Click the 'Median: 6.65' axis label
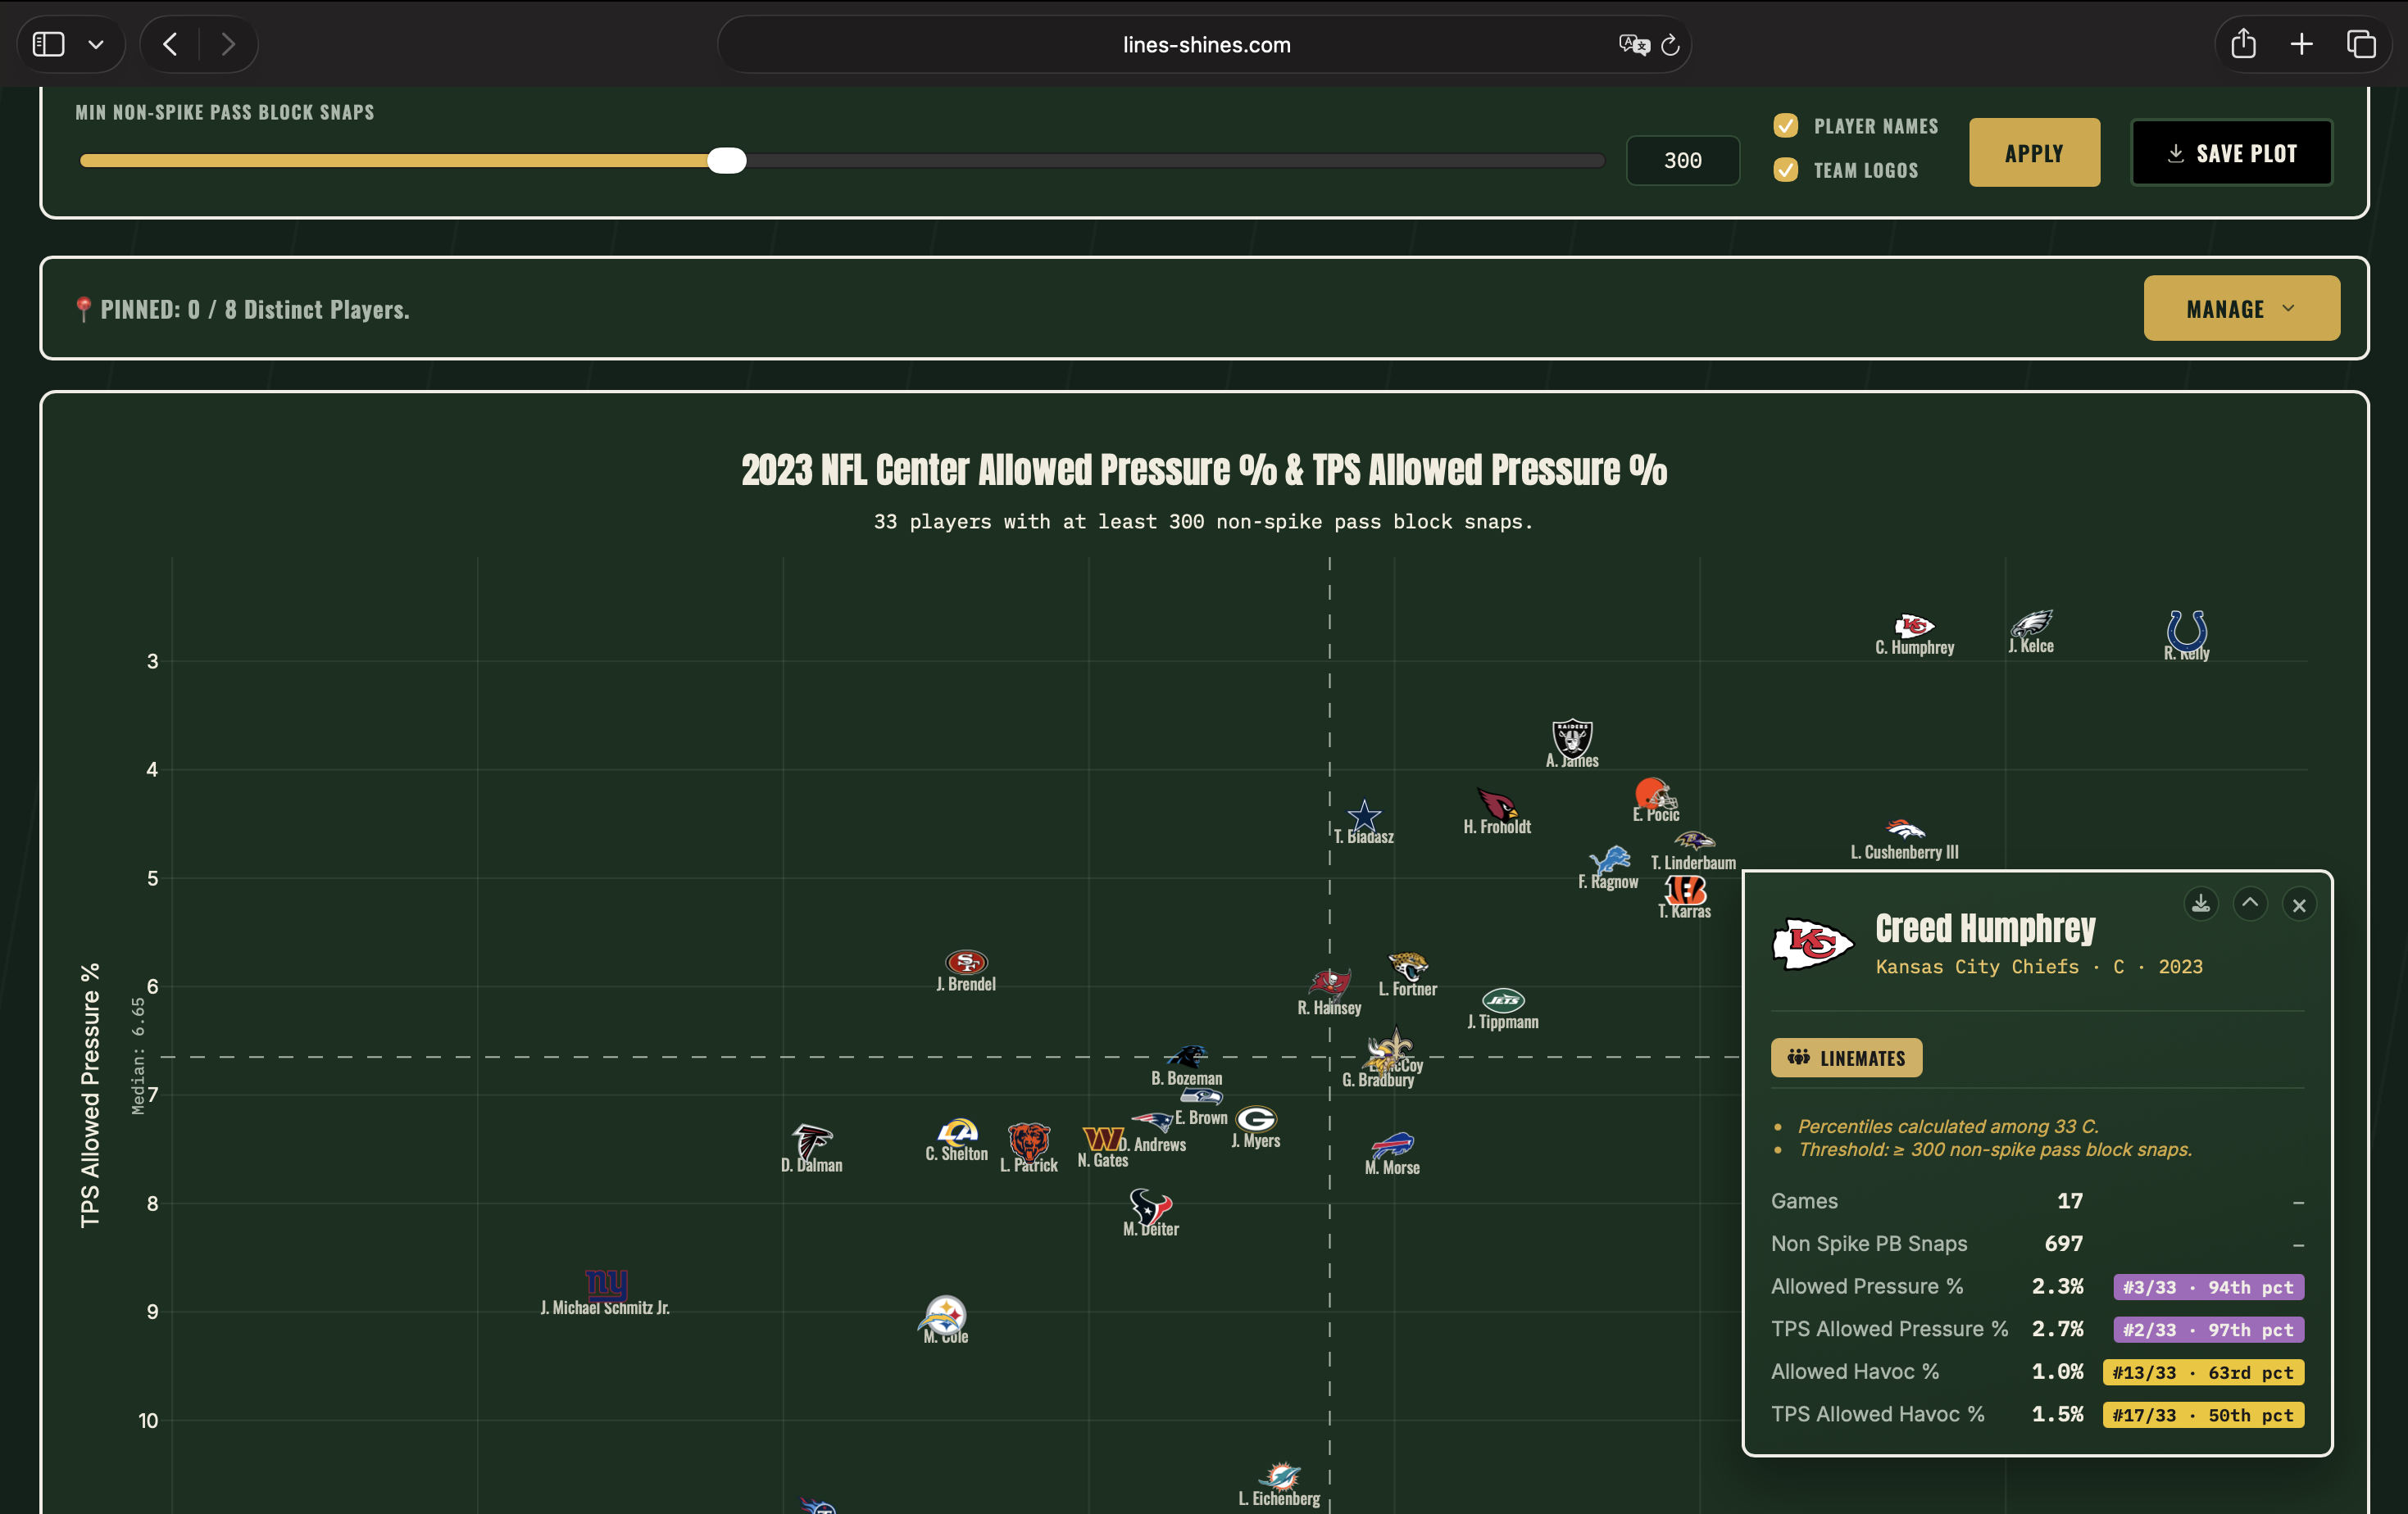Image resolution: width=2408 pixels, height=1514 pixels. pyautogui.click(x=138, y=1056)
